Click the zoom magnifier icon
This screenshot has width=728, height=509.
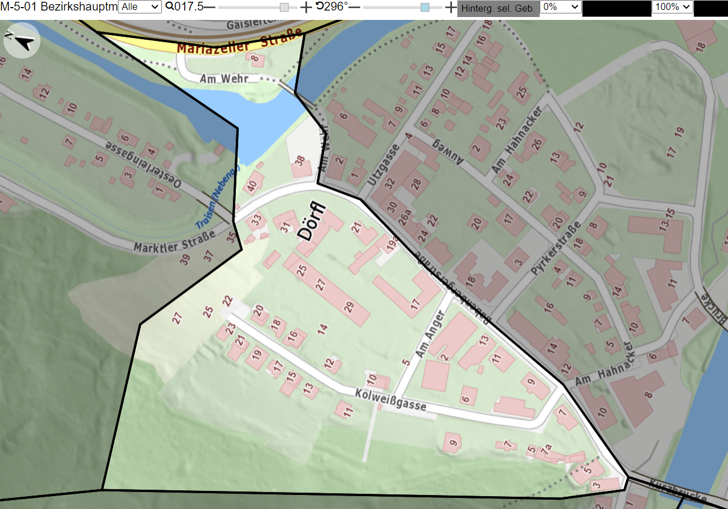[170, 7]
